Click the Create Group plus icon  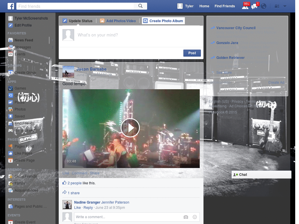pyautogui.click(x=11, y=72)
